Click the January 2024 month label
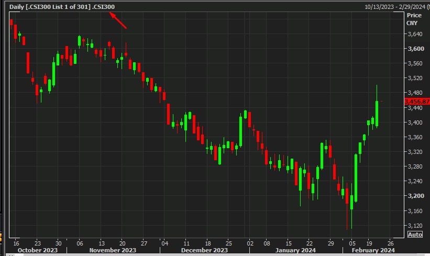The width and height of the screenshot is (430, 256). [295, 250]
